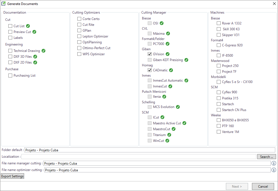Tick the Cyflex S e Sr - CX100 checkbox
278x191 pixels.
click(219, 82)
